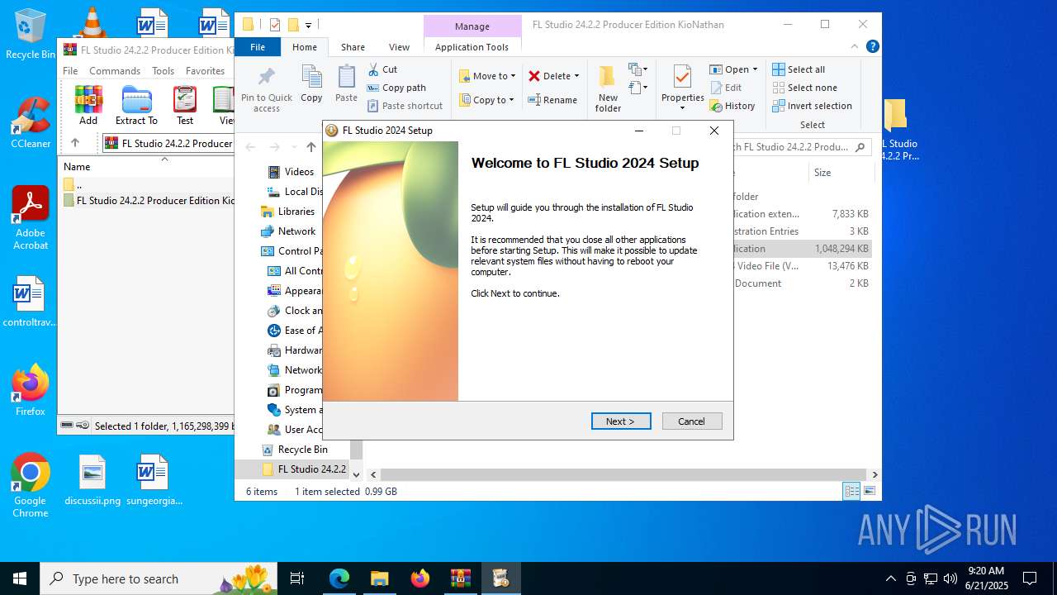This screenshot has width=1057, height=595.
Task: Click WinRAR Test icon
Action: [x=185, y=106]
